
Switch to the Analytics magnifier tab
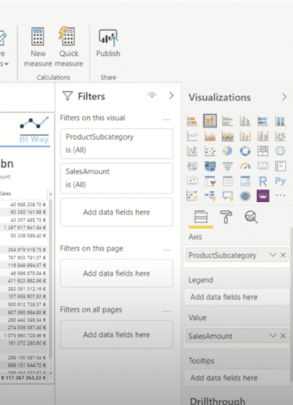tap(251, 217)
